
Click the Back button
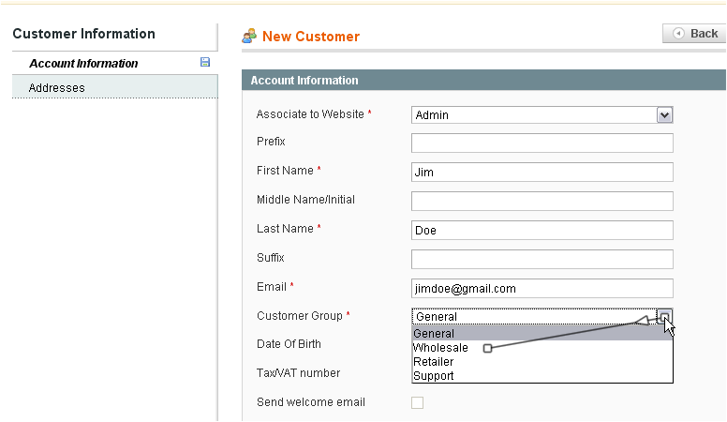pyautogui.click(x=694, y=34)
